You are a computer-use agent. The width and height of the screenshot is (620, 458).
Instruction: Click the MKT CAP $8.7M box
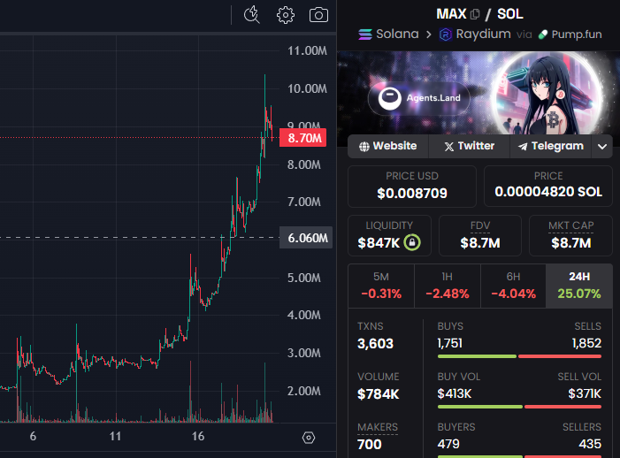pyautogui.click(x=571, y=235)
